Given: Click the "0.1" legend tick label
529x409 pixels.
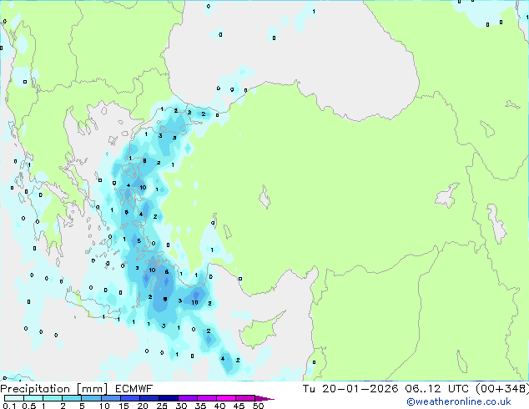Looking at the screenshot, I should [x=9, y=406].
